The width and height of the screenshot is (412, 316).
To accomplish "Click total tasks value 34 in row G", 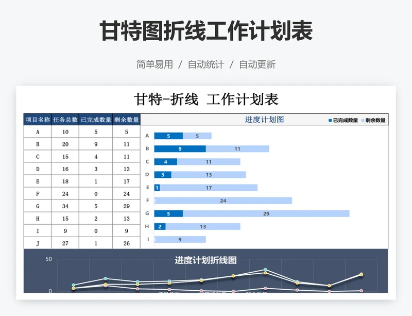I will [65, 206].
